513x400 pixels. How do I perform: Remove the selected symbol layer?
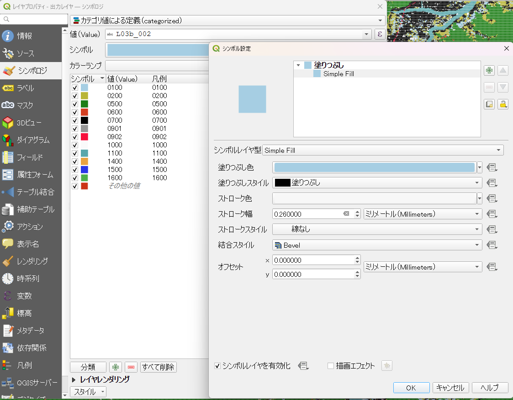click(489, 87)
